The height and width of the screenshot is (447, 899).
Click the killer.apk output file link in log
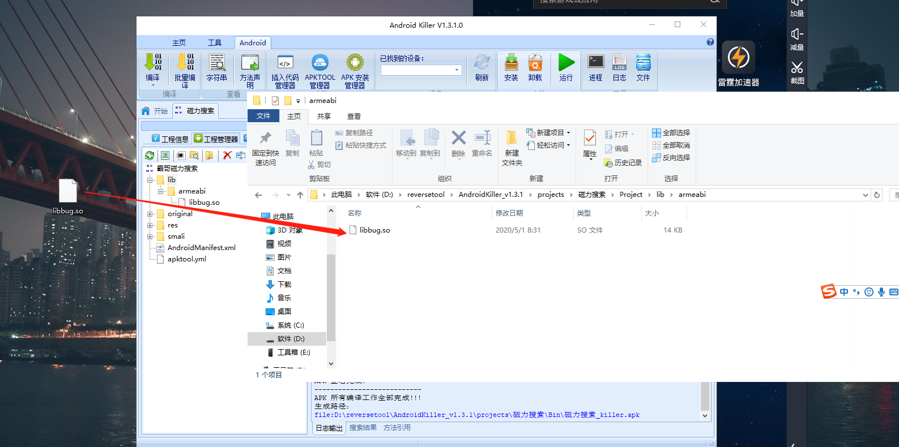coord(477,415)
